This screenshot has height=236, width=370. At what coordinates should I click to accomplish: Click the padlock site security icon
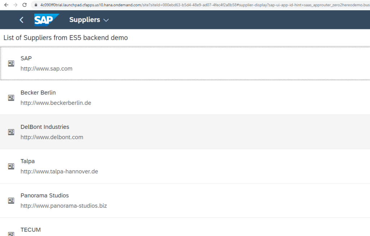[35, 5]
